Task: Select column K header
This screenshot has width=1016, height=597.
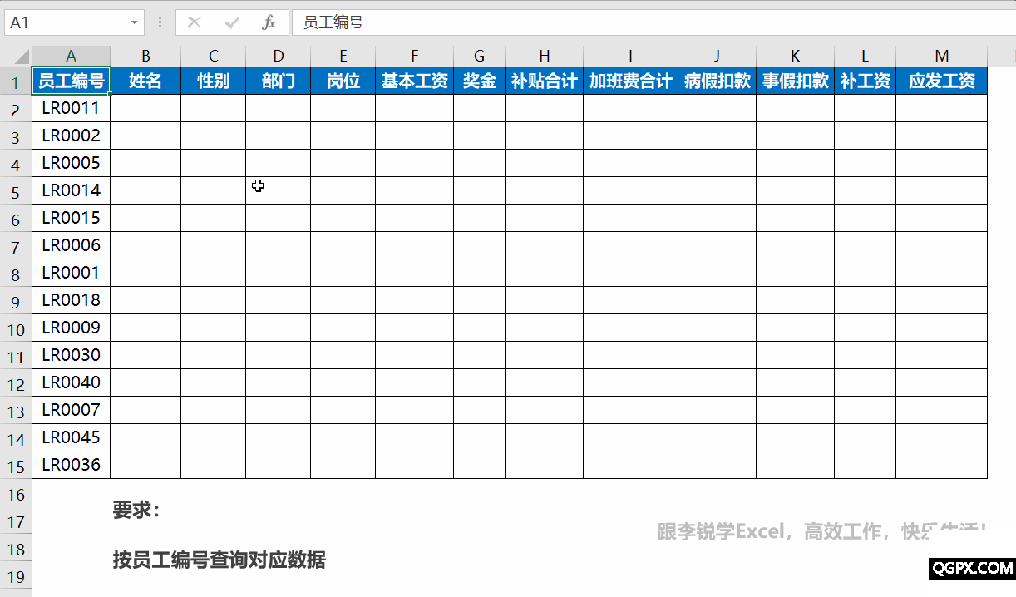Action: 796,56
